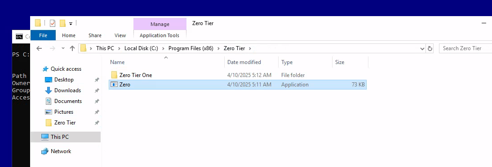Click the folder icon in address bar
This screenshot has width=492, height=167.
[83, 48]
